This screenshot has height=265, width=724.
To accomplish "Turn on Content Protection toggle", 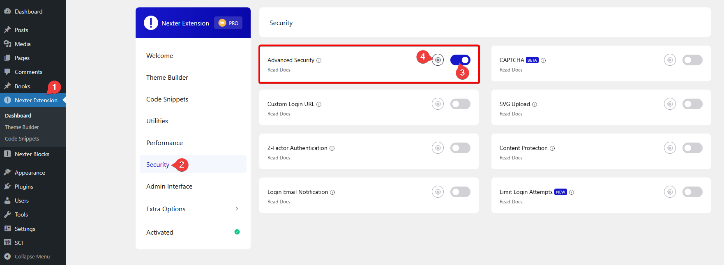I will click(692, 148).
